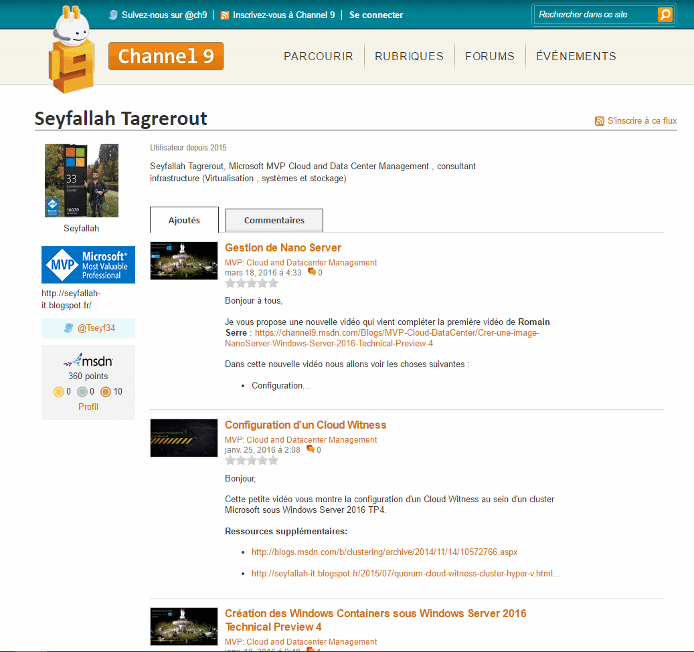
Task: Open the RUBRIQUES menu
Action: click(x=409, y=57)
